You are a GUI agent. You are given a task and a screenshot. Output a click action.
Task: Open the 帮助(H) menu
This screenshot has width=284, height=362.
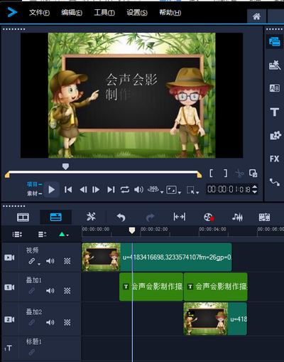tap(170, 12)
